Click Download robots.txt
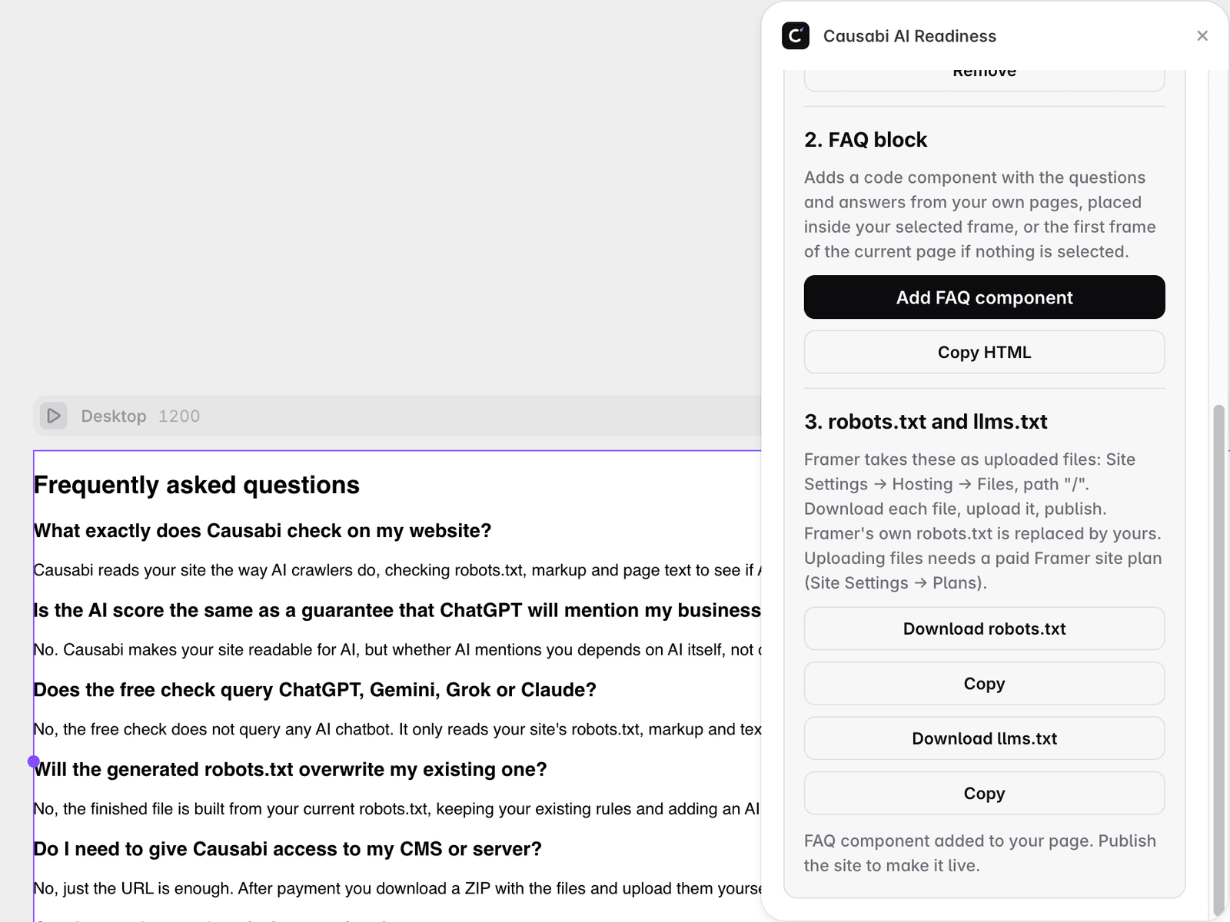1230x922 pixels. pos(984,628)
